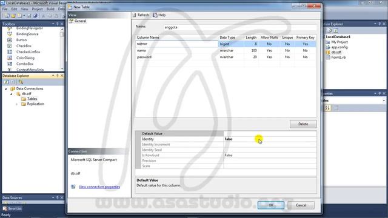The width and height of the screenshot is (388, 218).
Task: Click OK to create the table
Action: [271, 205]
